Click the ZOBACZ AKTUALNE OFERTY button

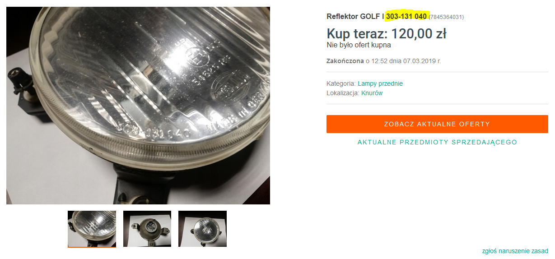pos(437,124)
